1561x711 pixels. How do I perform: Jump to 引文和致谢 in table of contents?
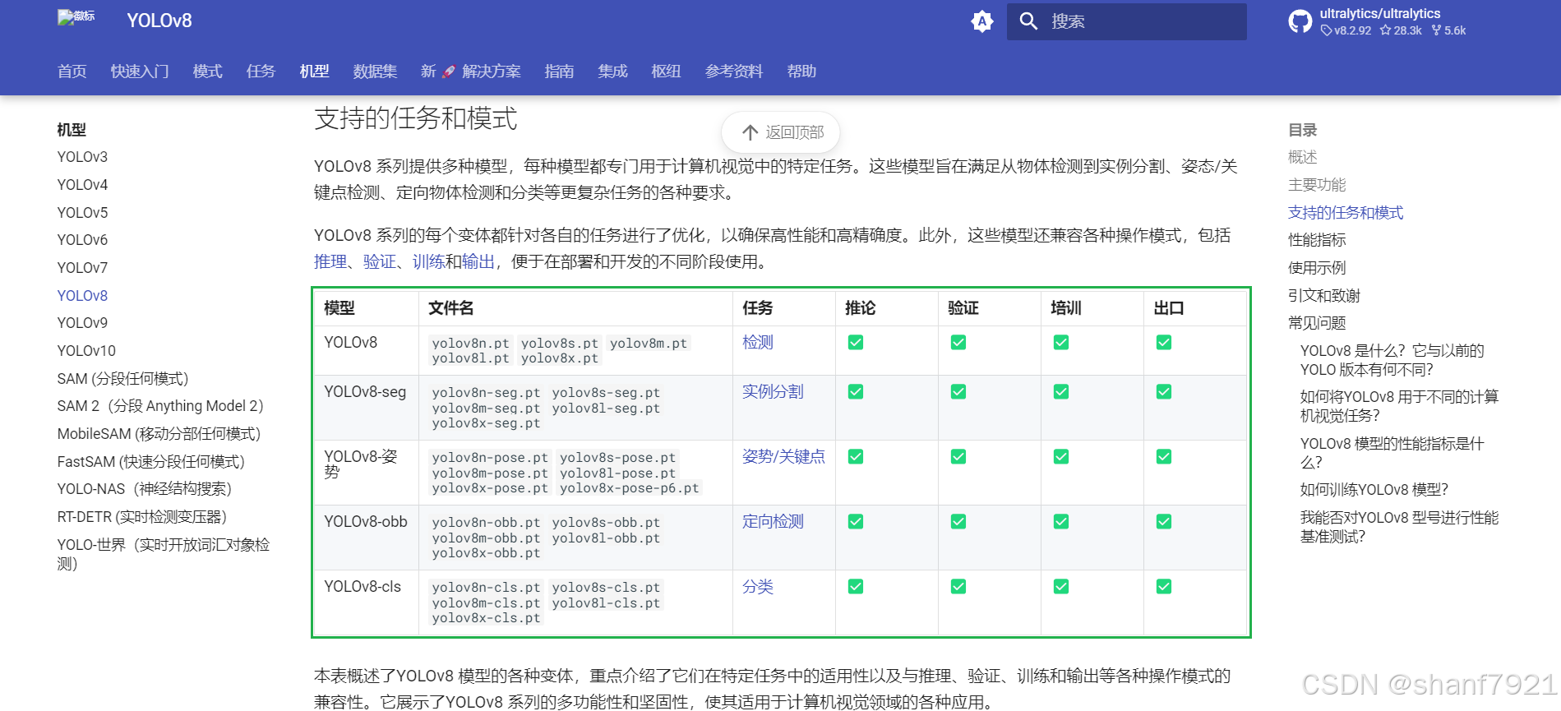(1324, 296)
